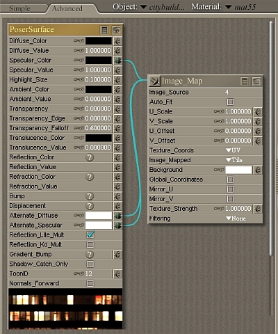Click the Specular_Value node plug icon
278x334 pixels.
[x=117, y=70]
